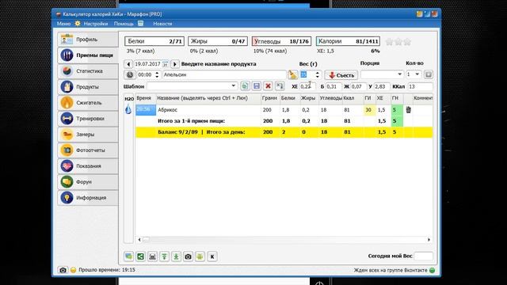The height and width of the screenshot is (285, 507).
Task: Open the Помощь menu
Action: [x=124, y=24]
